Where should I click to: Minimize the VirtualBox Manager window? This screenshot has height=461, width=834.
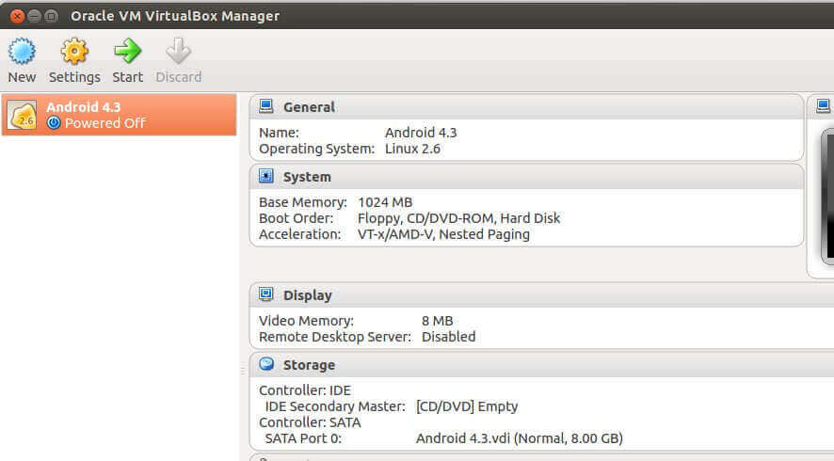tap(34, 16)
